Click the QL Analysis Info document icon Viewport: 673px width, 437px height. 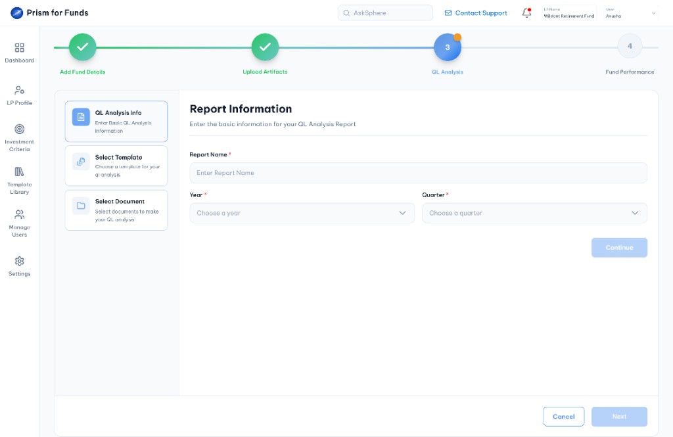click(81, 117)
